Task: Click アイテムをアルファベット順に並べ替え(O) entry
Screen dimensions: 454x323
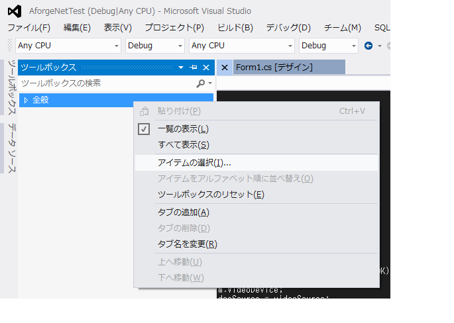Action: [x=256, y=179]
